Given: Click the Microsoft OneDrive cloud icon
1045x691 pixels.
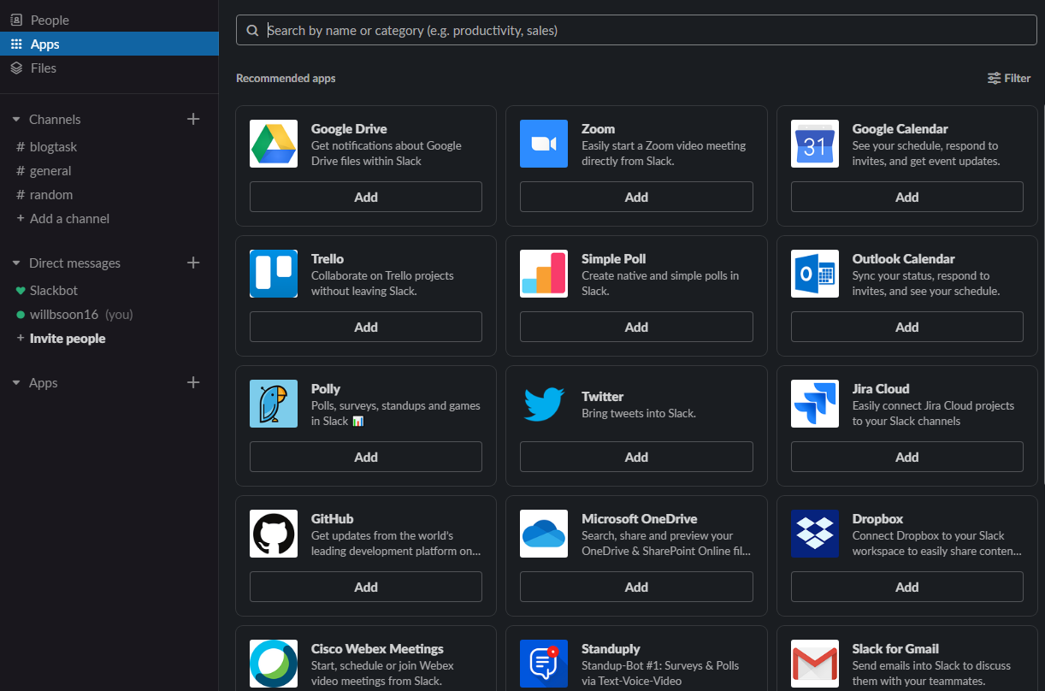Looking at the screenshot, I should 544,534.
